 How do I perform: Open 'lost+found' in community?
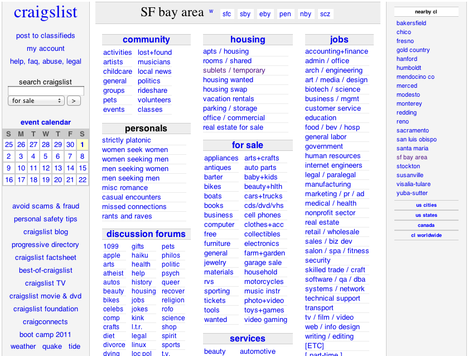point(155,53)
